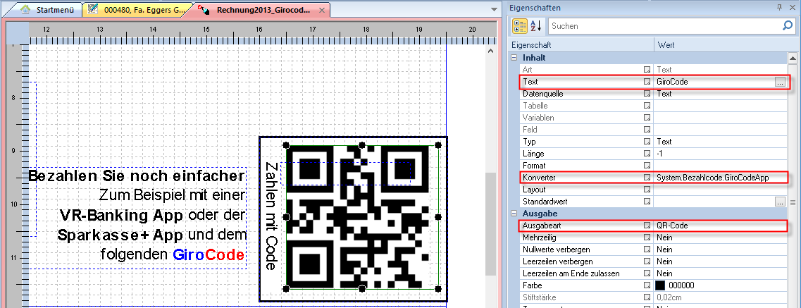Toggle the Nullwerte verbergen value Nein
The image size is (801, 308).
pyautogui.click(x=664, y=250)
